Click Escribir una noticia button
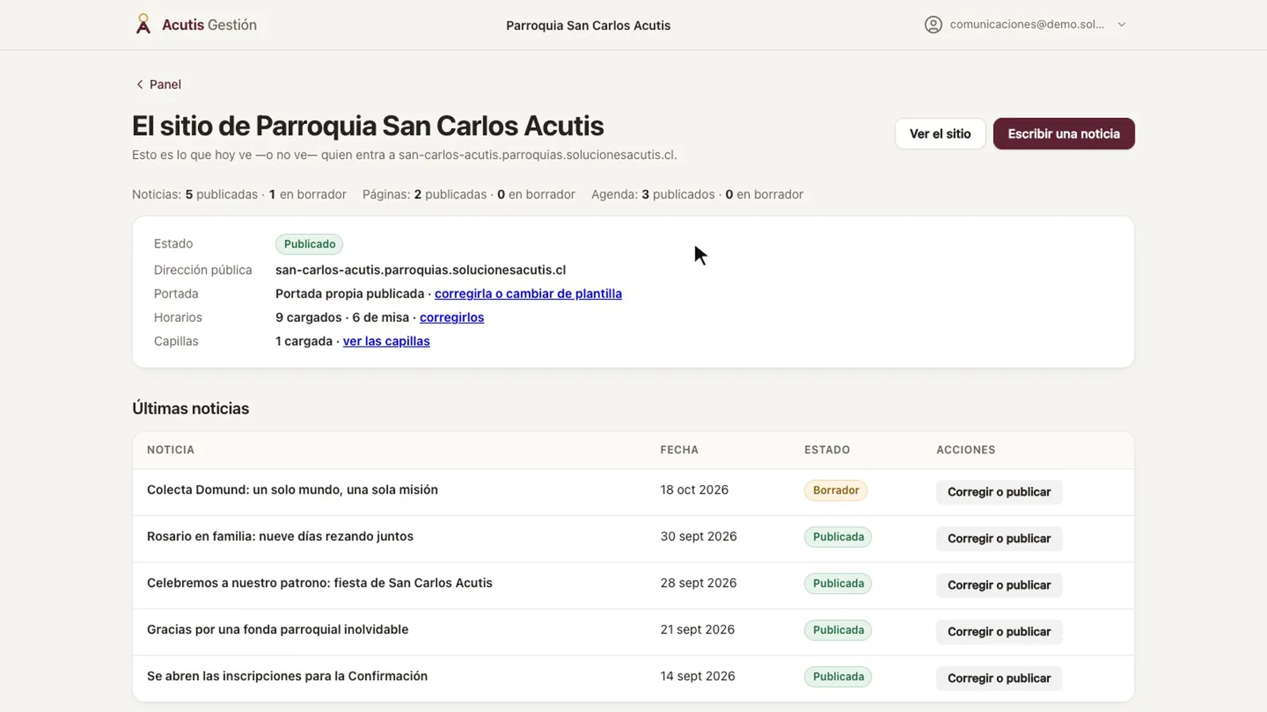 1063,134
